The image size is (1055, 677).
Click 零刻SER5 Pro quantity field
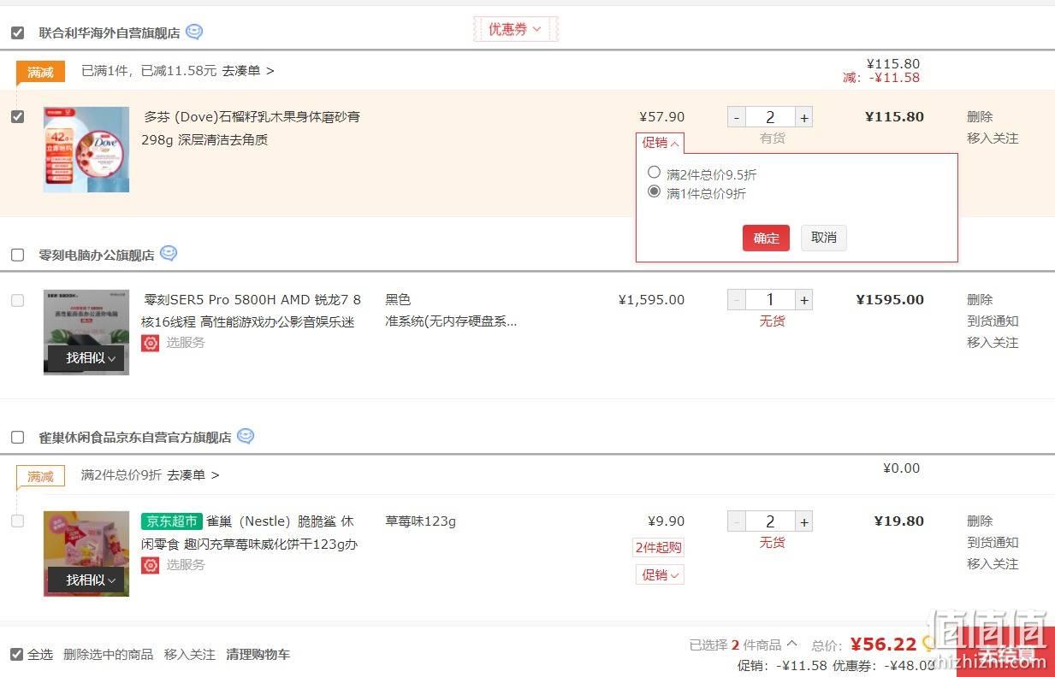(770, 300)
